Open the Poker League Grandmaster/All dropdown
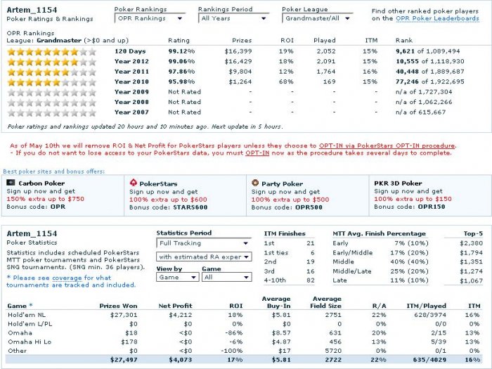Image resolution: width=492 pixels, height=369 pixels. [318, 18]
